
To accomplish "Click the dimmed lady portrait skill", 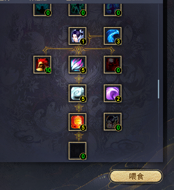I will click(x=113, y=122).
